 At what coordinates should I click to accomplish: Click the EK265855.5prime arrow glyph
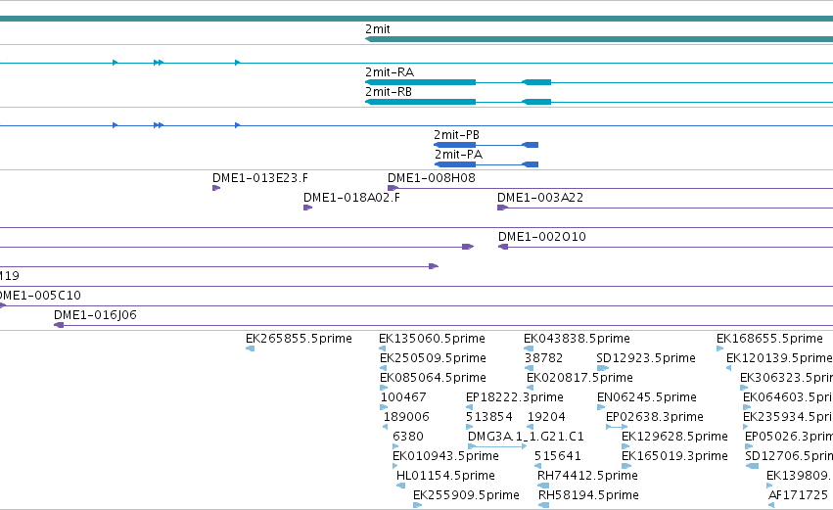[250, 348]
